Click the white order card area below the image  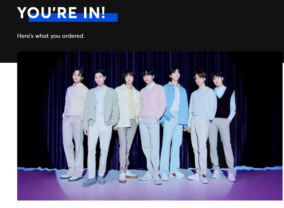click(150, 204)
